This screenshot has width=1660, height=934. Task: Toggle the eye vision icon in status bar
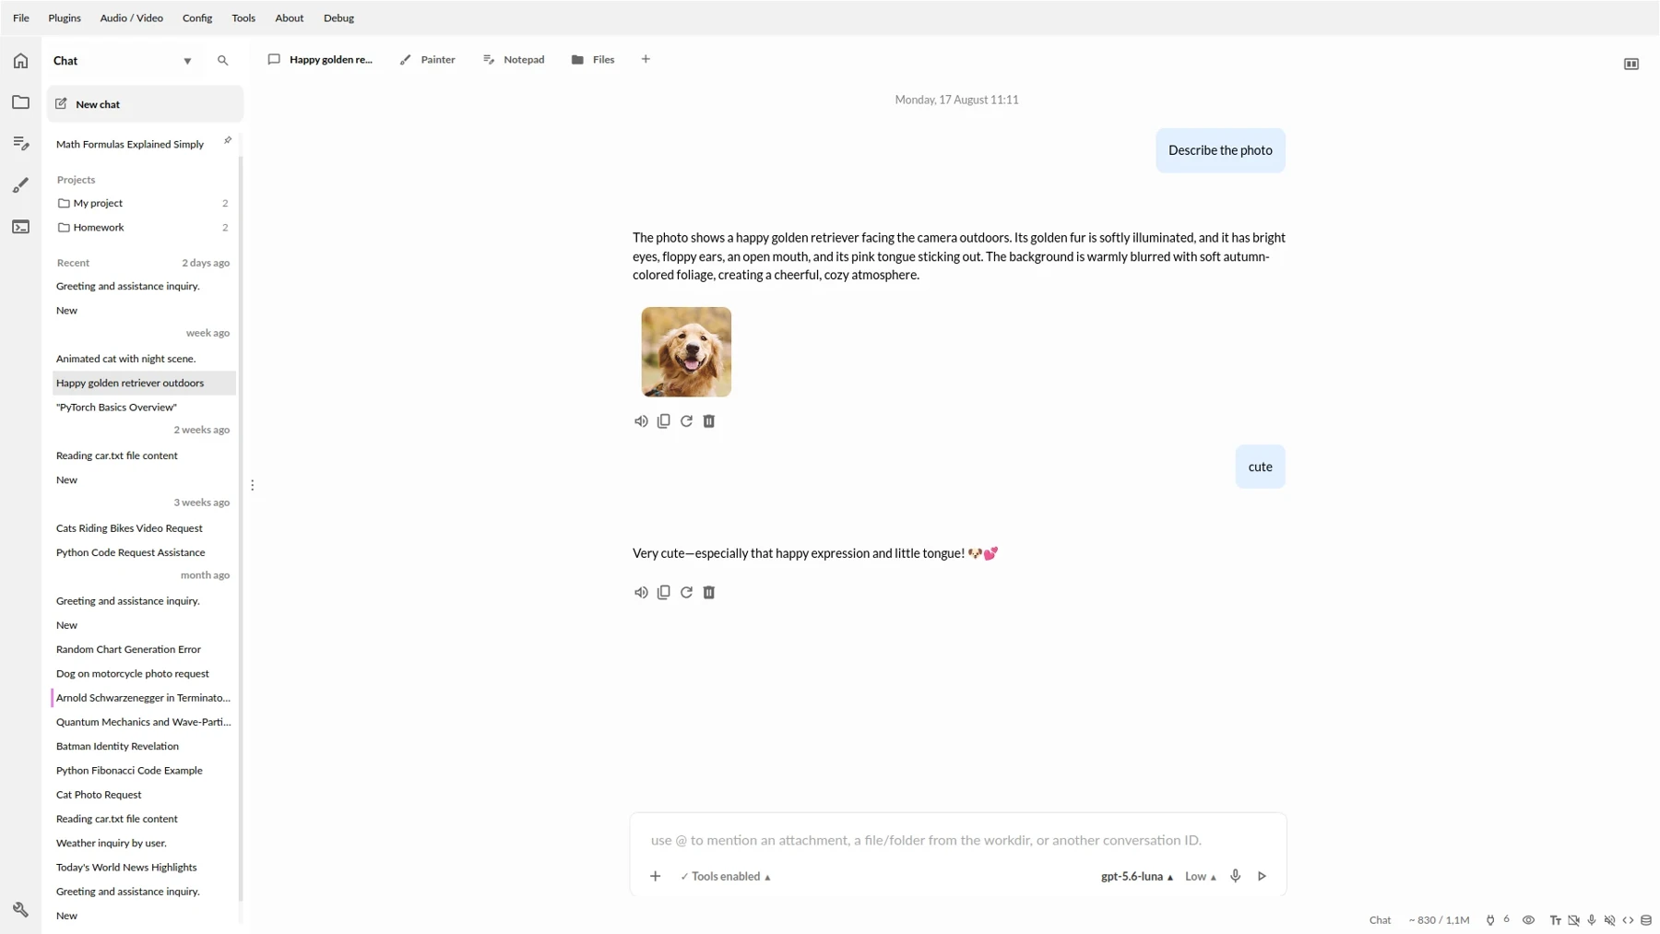(1528, 920)
